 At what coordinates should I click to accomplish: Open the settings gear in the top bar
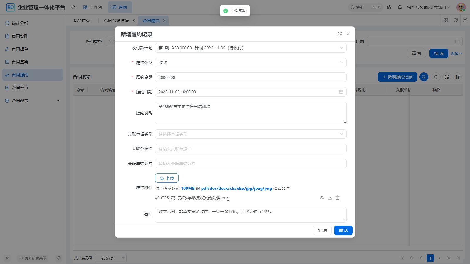[389, 7]
